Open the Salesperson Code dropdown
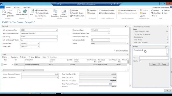172x96 pixels. click(x=109, y=40)
